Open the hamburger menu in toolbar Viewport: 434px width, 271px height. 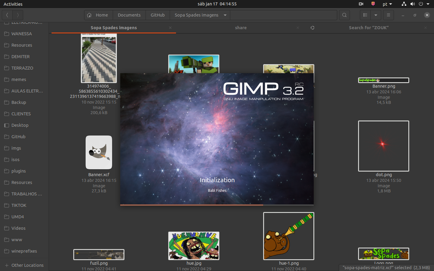(388, 15)
